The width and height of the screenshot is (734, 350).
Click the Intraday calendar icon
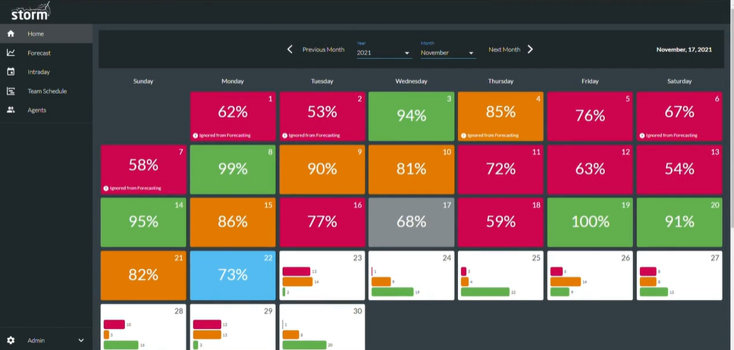[11, 72]
